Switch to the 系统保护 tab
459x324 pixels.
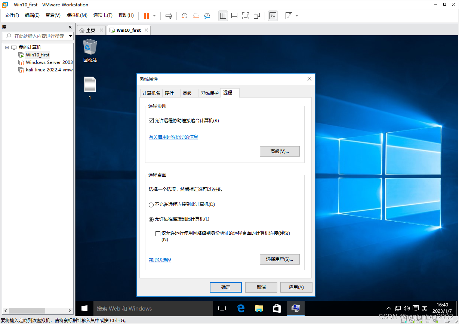point(209,93)
